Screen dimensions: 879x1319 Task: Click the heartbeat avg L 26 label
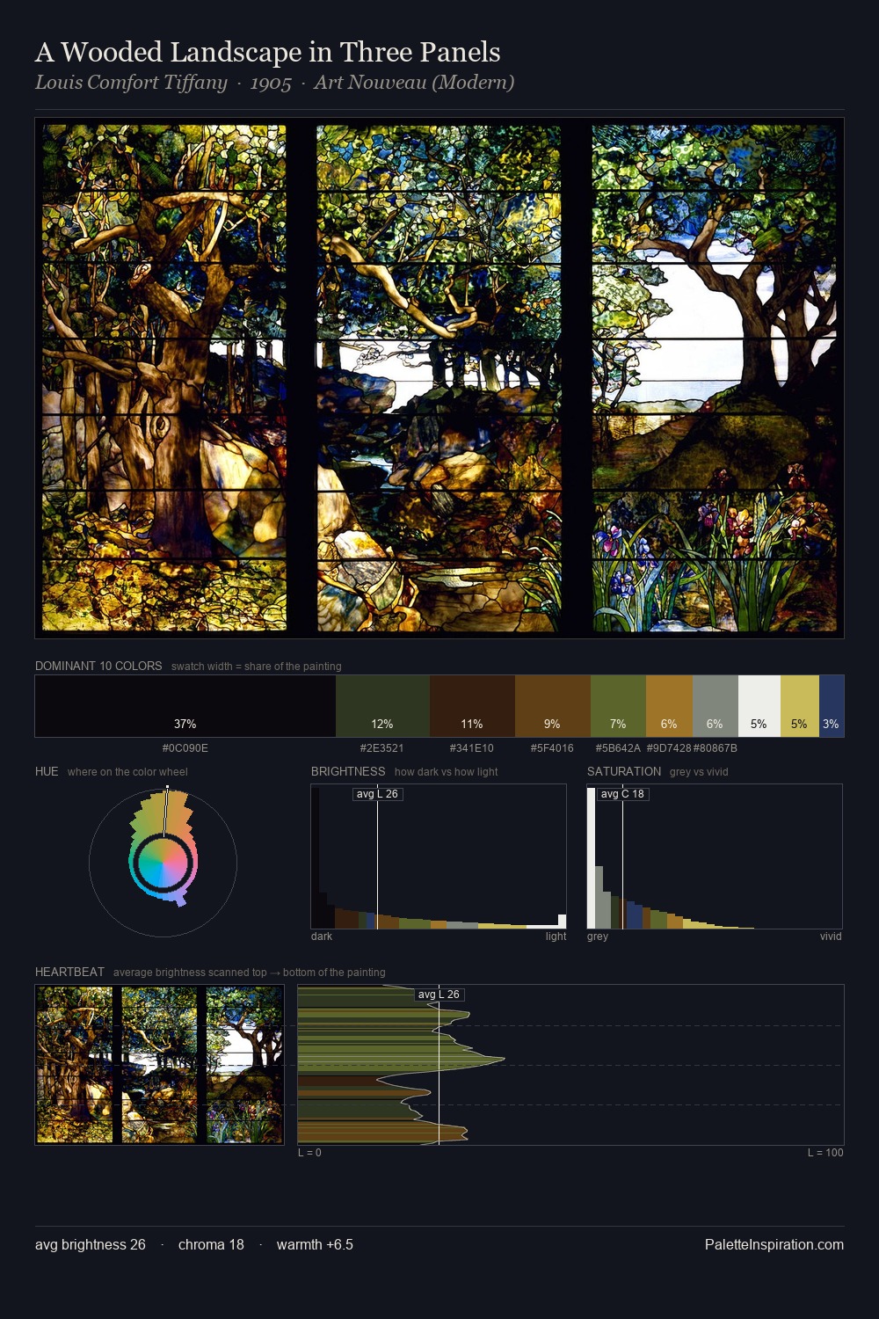[439, 995]
